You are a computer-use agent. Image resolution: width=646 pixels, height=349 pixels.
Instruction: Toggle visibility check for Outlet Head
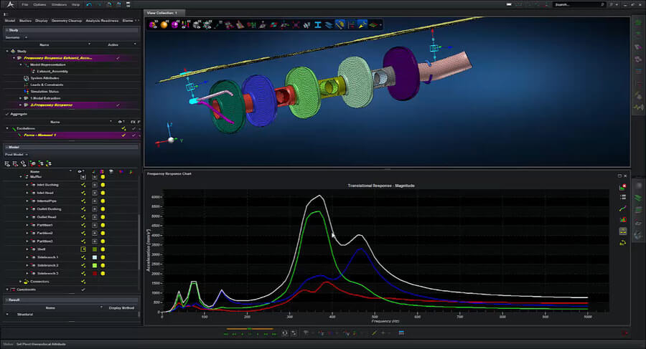tap(83, 216)
